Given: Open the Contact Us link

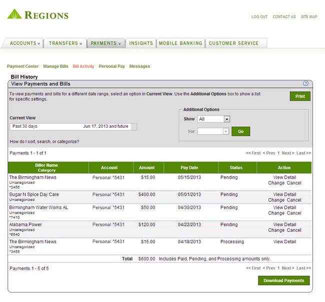Looking at the screenshot, I should tap(284, 16).
